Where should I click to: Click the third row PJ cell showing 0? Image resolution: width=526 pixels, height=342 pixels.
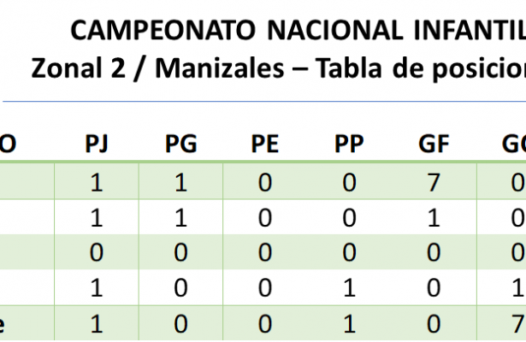[x=98, y=254]
